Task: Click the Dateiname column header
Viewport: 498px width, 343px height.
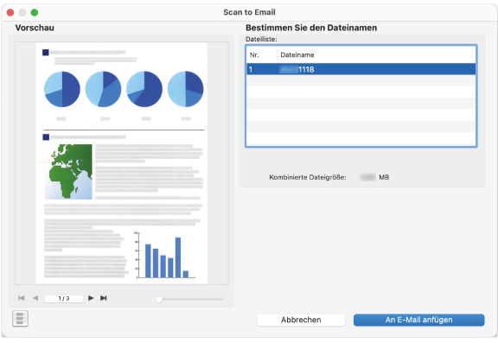Action: coord(374,55)
